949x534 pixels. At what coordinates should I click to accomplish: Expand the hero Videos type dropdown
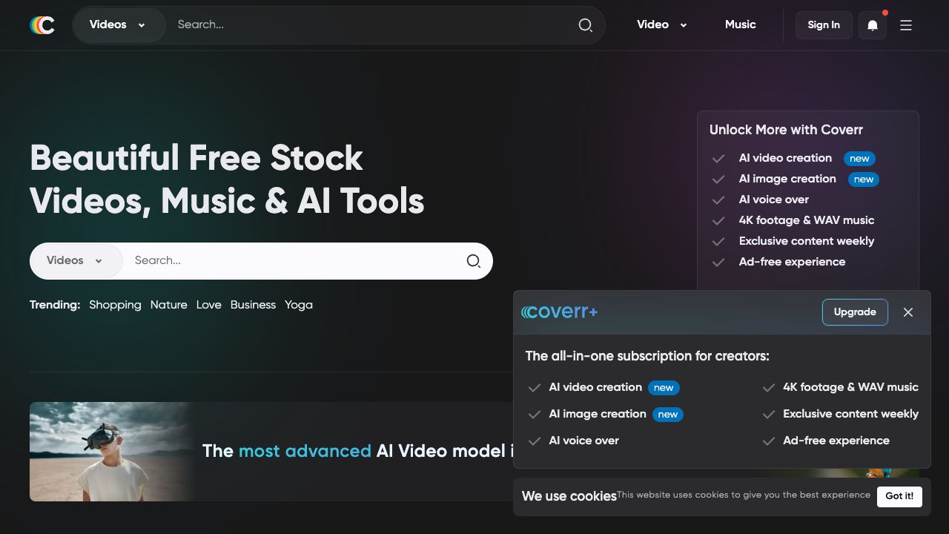[x=75, y=261]
